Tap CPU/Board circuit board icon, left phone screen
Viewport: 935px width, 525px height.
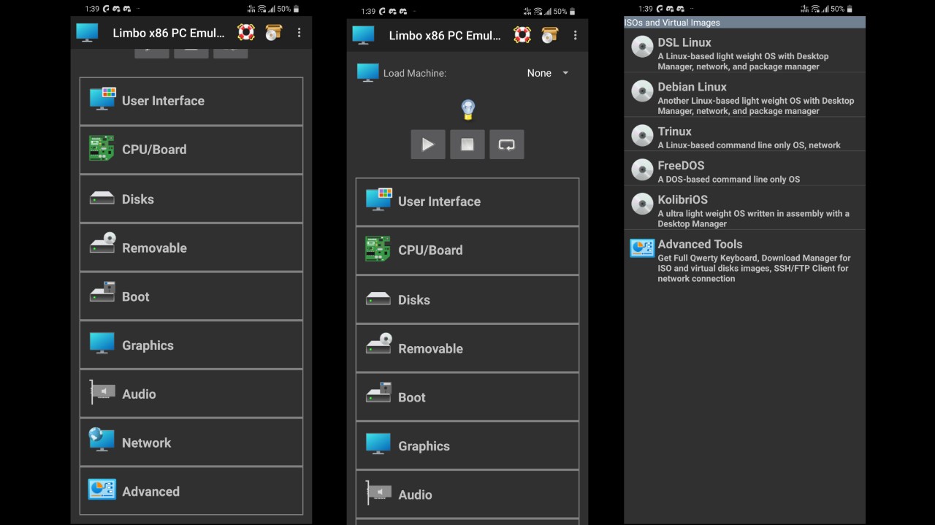coord(102,148)
